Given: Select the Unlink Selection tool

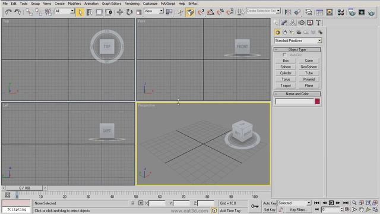Looking at the screenshot, I should tap(38, 12).
